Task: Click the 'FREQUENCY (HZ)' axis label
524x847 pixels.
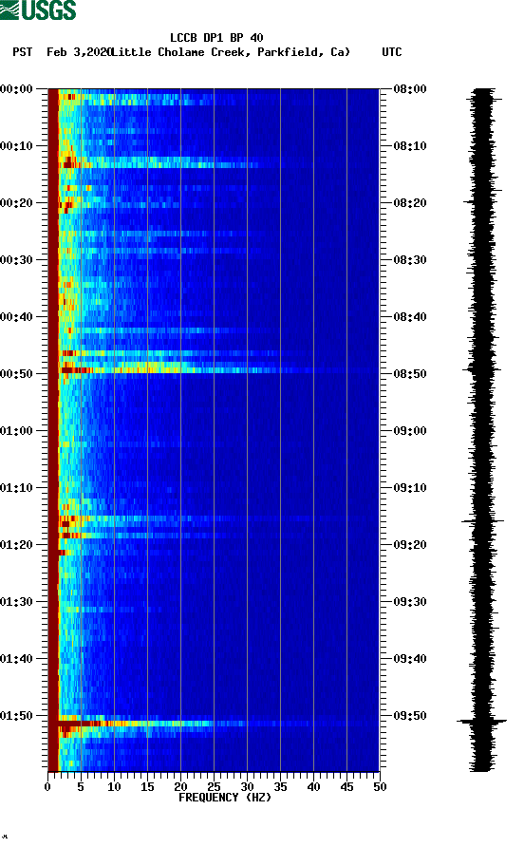Action: pyautogui.click(x=225, y=798)
